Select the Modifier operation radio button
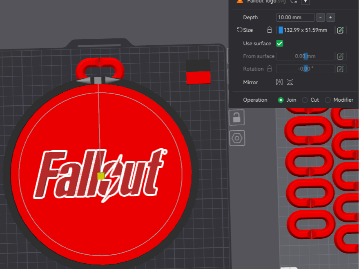This screenshot has width=359, height=269. coord(328,100)
